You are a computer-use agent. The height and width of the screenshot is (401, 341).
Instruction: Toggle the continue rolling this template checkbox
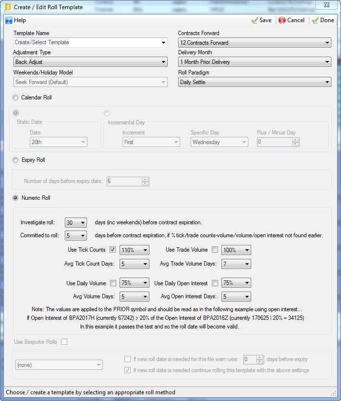pyautogui.click(x=127, y=370)
